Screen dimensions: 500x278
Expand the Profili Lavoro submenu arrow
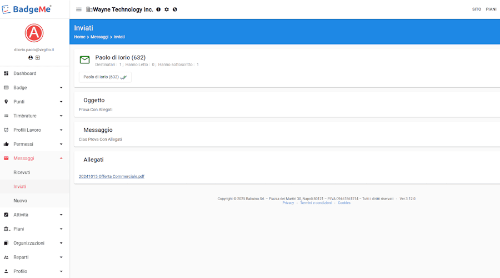pyautogui.click(x=61, y=130)
